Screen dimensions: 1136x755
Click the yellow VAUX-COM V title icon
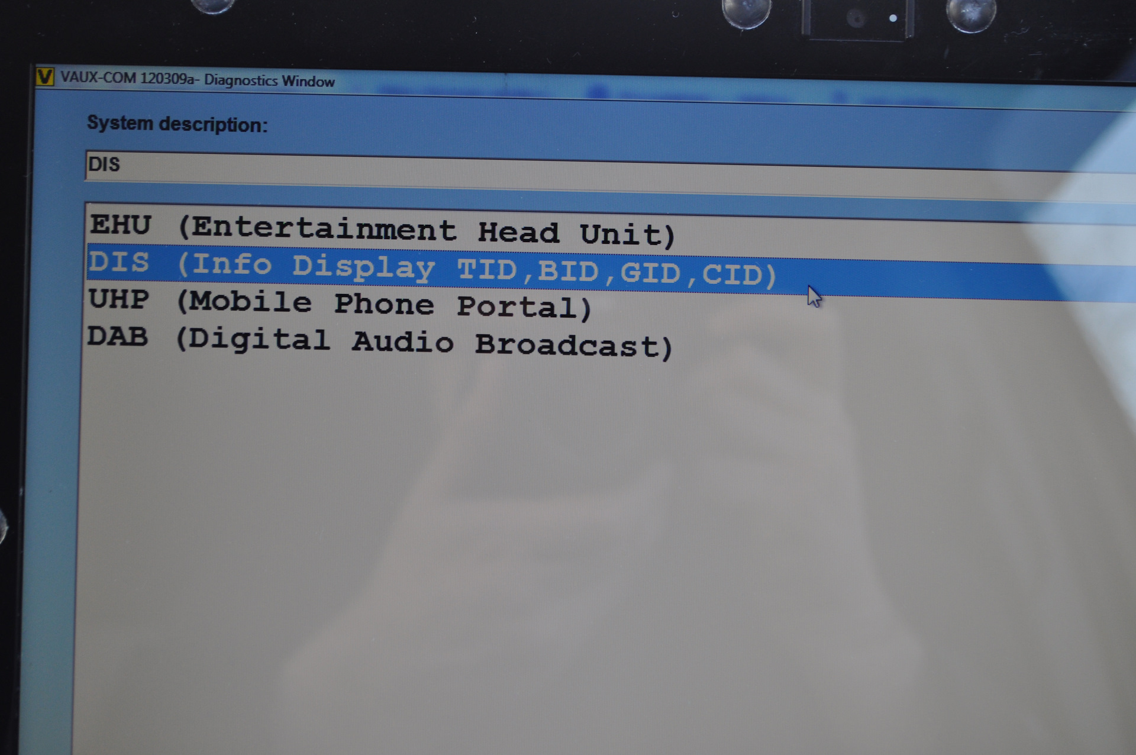tap(45, 77)
